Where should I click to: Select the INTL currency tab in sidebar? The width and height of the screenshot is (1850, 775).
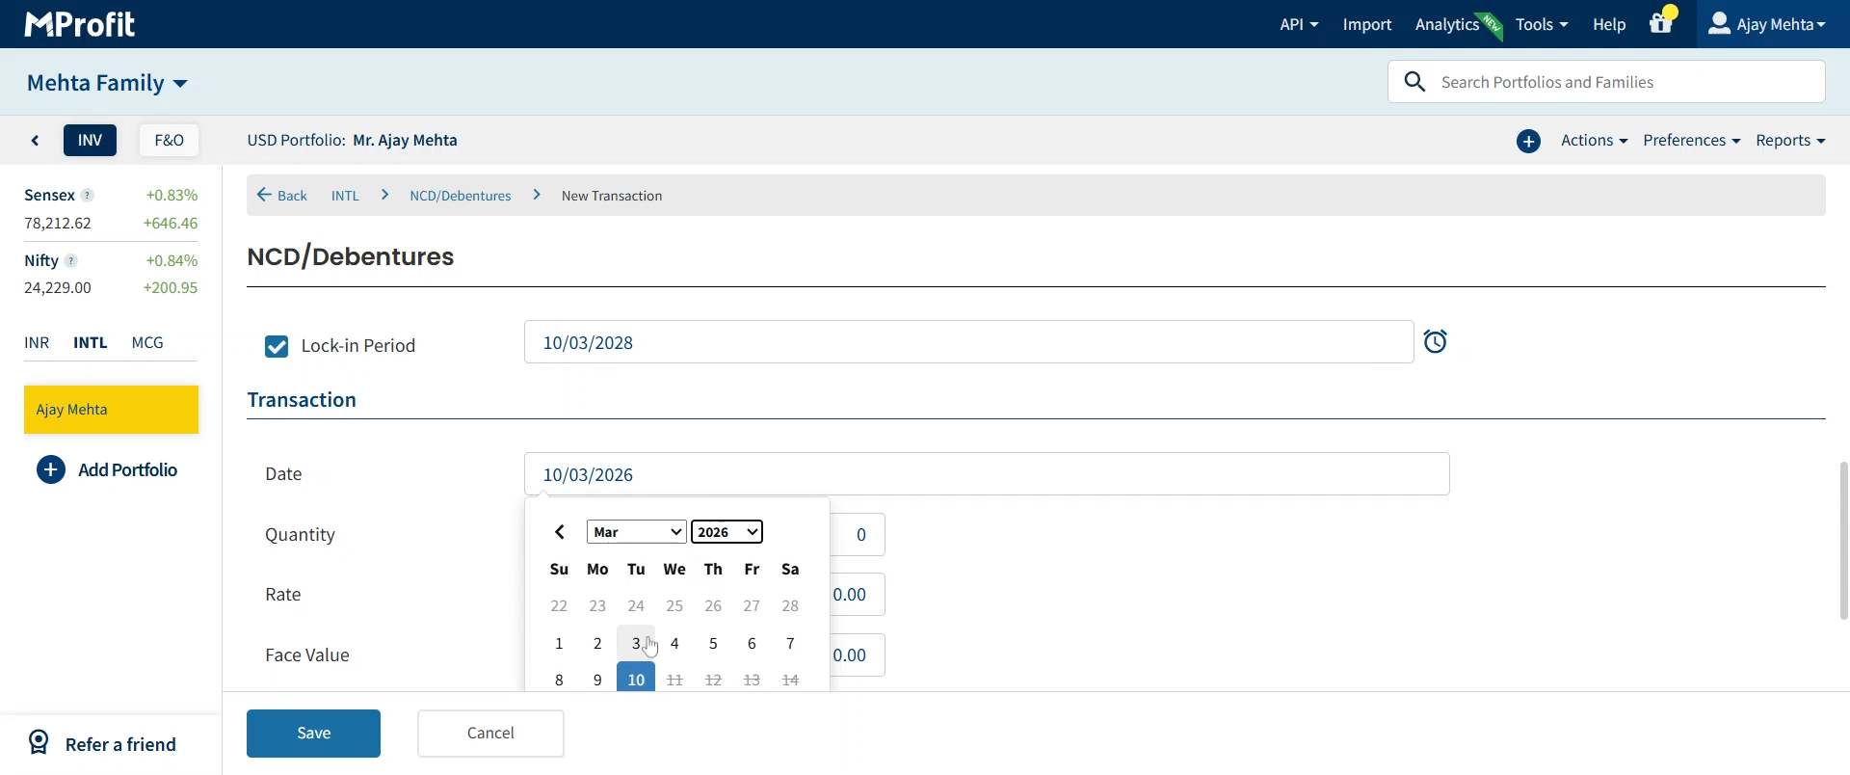click(x=91, y=342)
